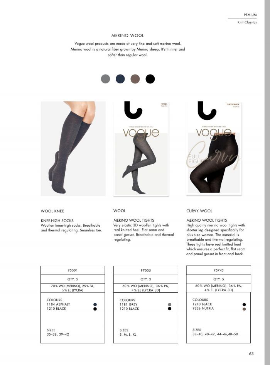Open the Curvy Wool Tights package image
This screenshot has width=270, height=365.
(x=214, y=148)
